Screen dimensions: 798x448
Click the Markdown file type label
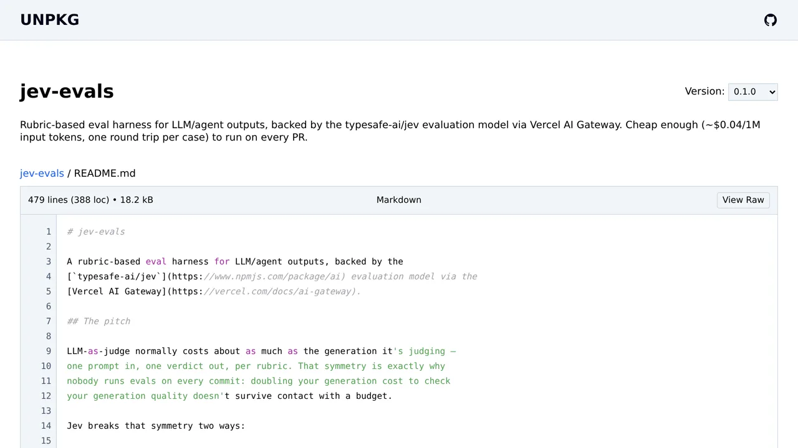(399, 200)
